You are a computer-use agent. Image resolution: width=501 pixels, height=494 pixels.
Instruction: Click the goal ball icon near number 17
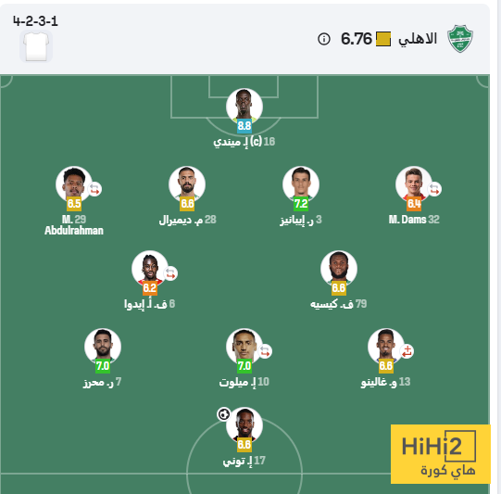click(224, 414)
